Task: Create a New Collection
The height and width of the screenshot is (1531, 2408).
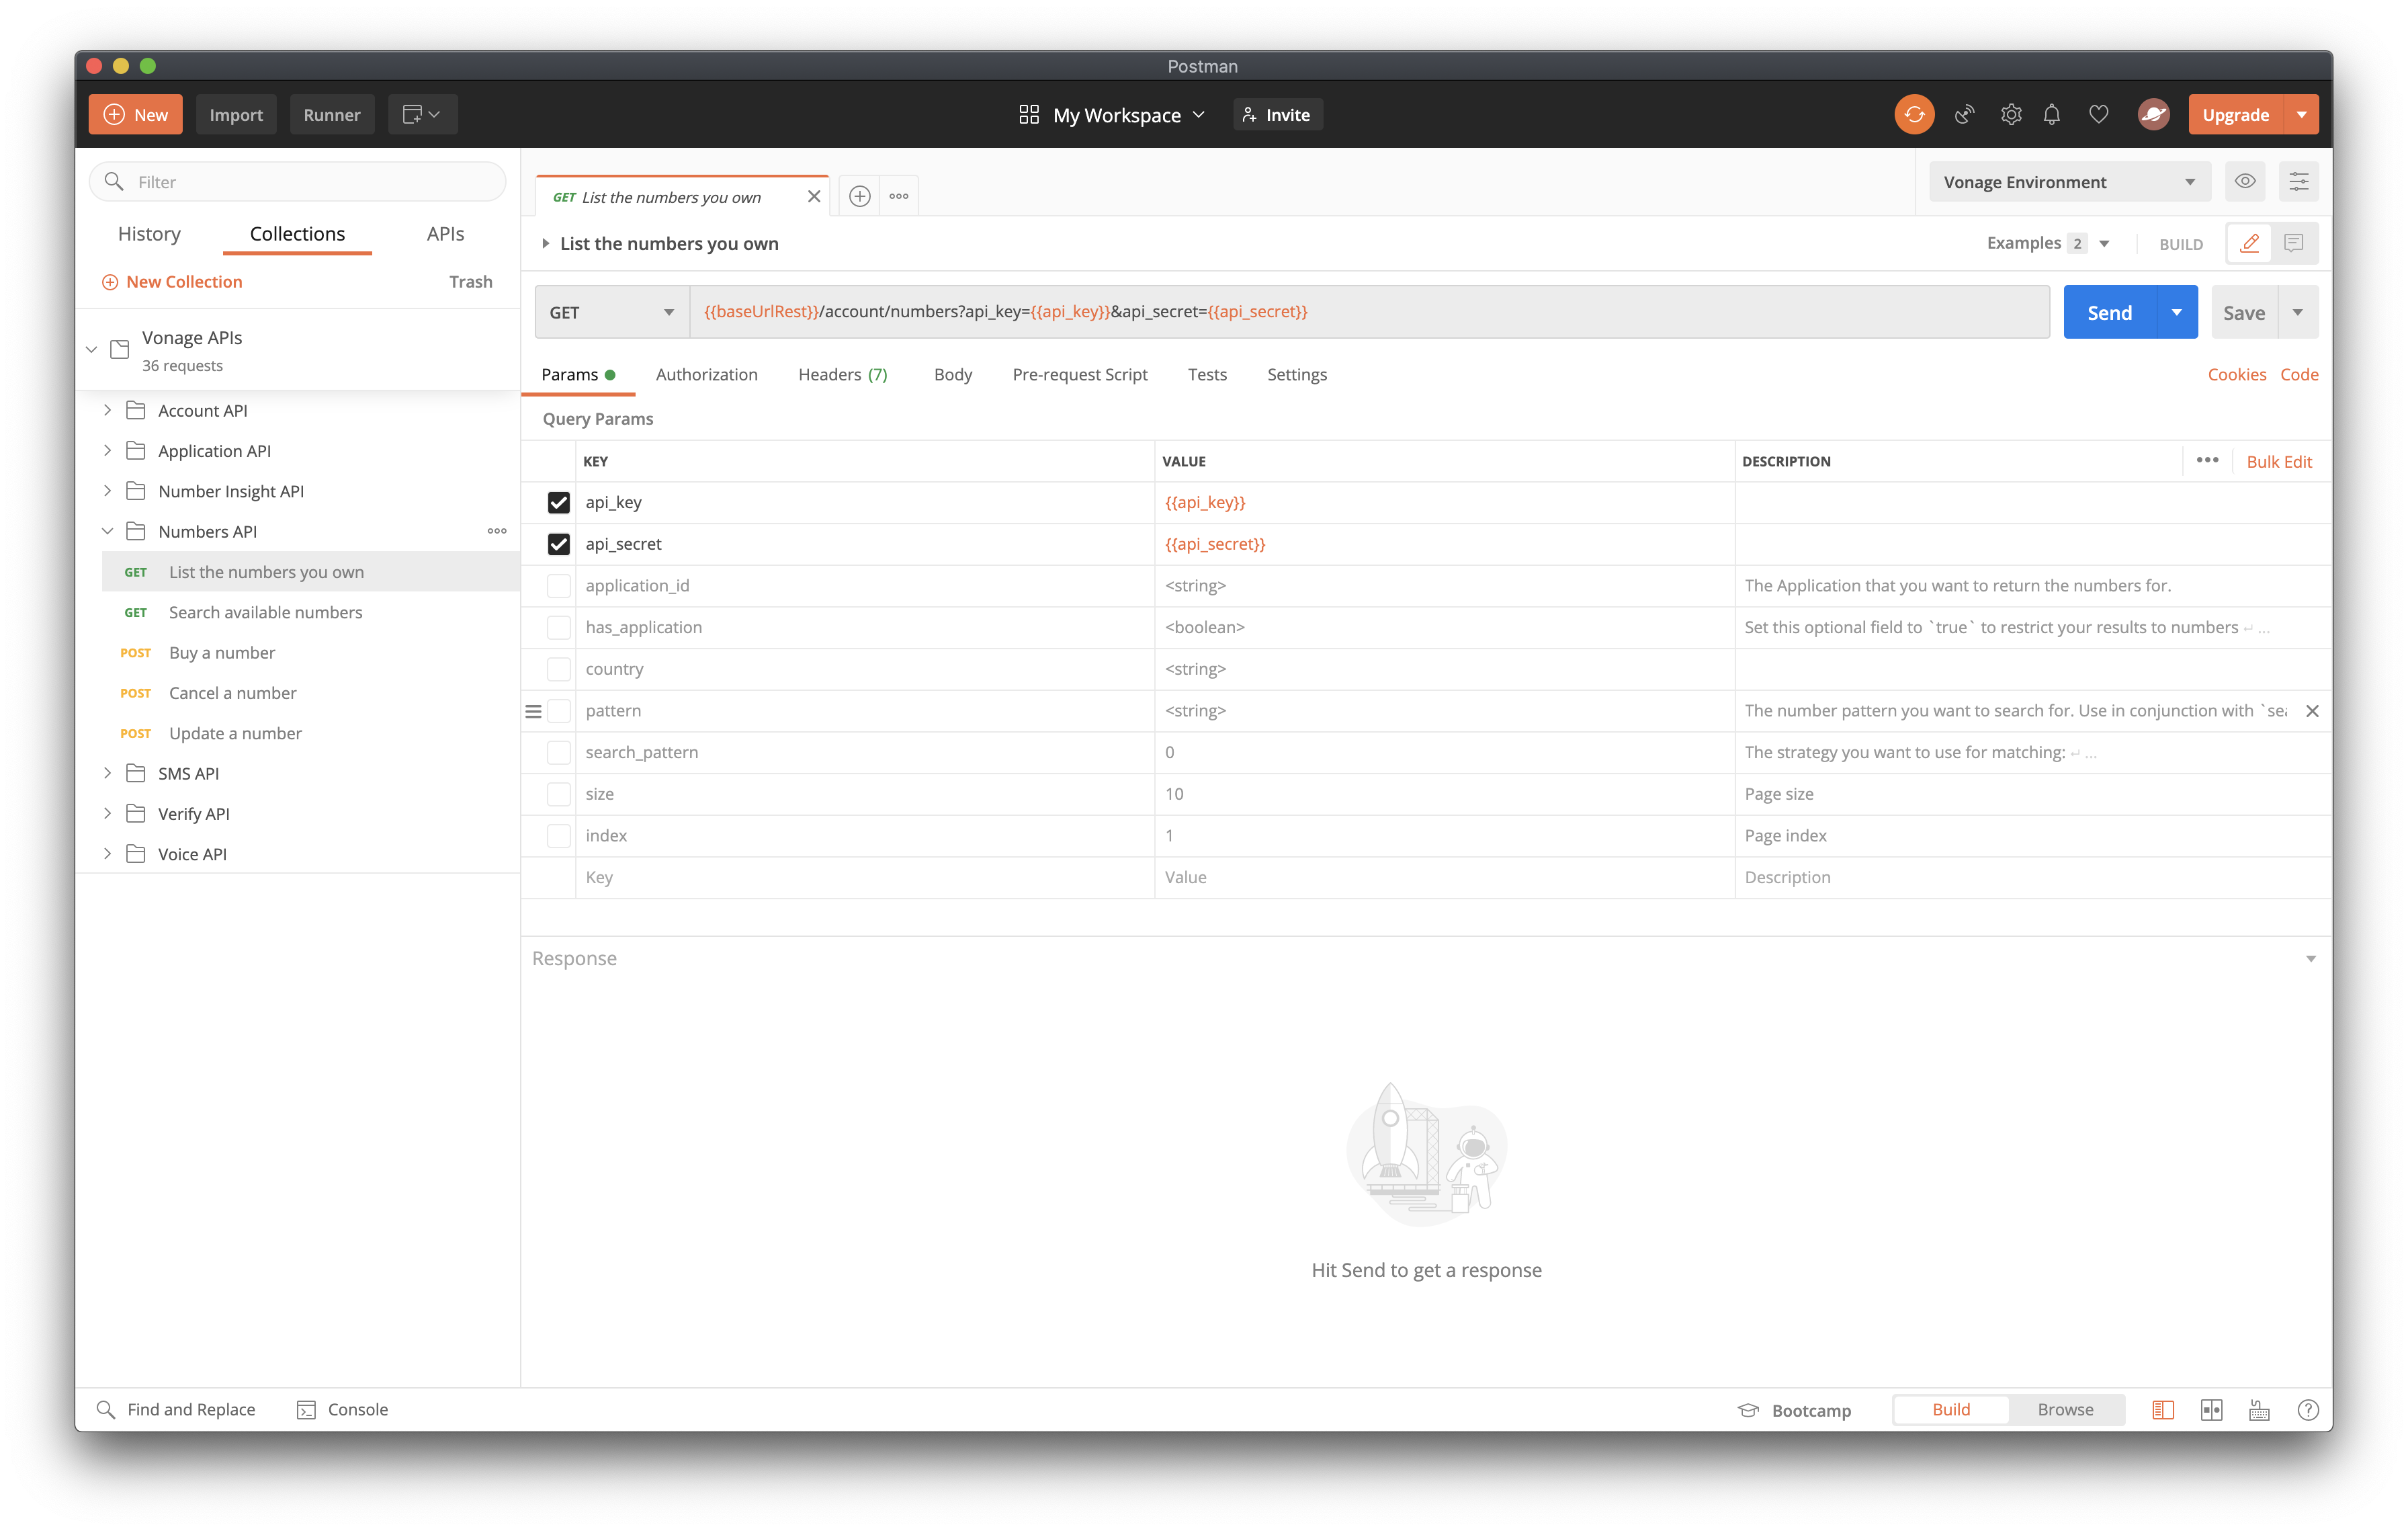Action: (172, 282)
